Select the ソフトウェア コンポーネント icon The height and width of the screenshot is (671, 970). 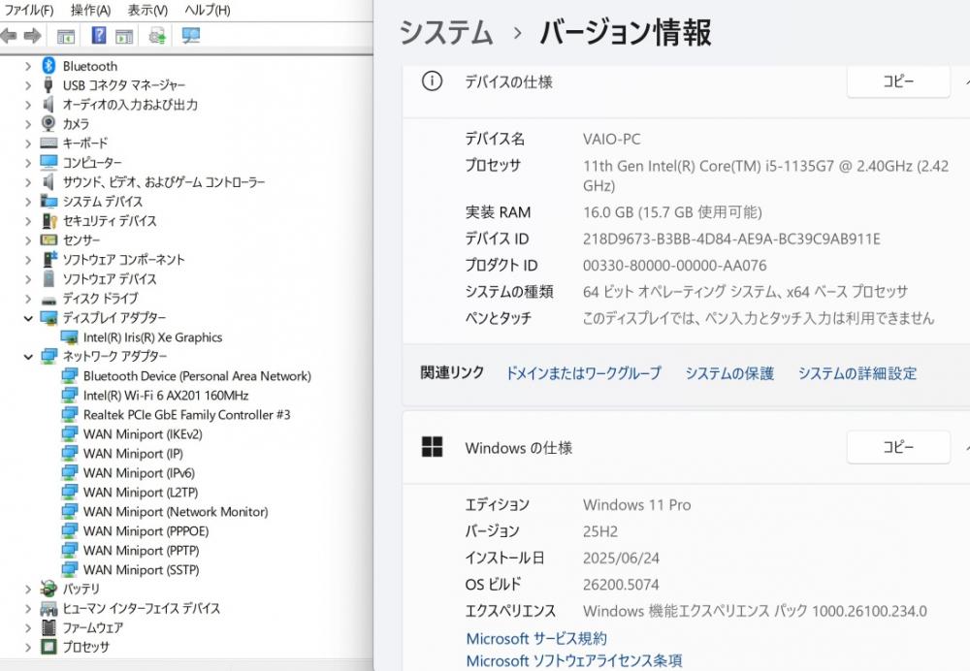pyautogui.click(x=49, y=259)
